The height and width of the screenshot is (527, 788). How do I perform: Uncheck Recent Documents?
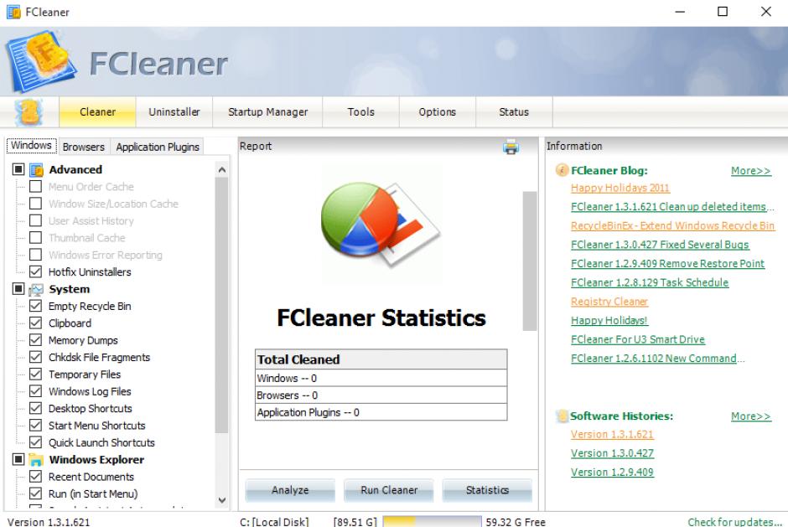pyautogui.click(x=36, y=477)
